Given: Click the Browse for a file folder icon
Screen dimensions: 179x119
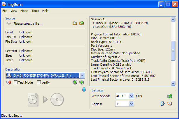Looking at the screenshot, I should point(75,23).
